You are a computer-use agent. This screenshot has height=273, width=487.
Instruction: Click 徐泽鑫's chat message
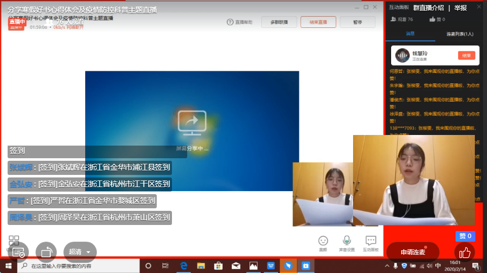click(435, 117)
